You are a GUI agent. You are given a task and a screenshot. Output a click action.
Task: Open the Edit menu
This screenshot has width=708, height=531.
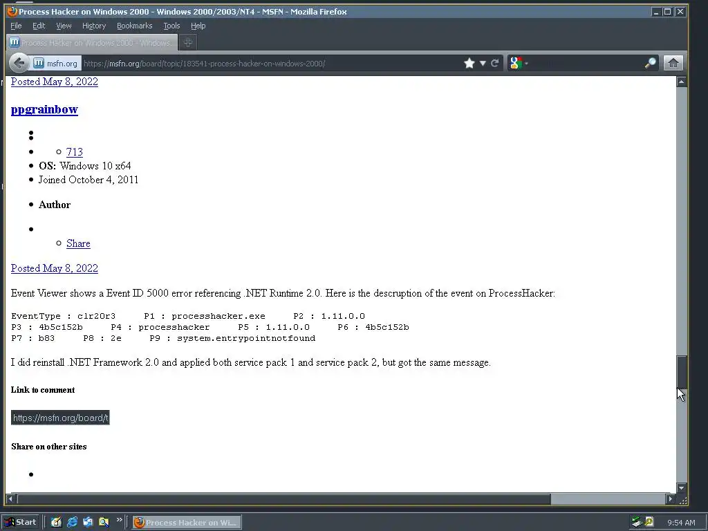pos(39,26)
